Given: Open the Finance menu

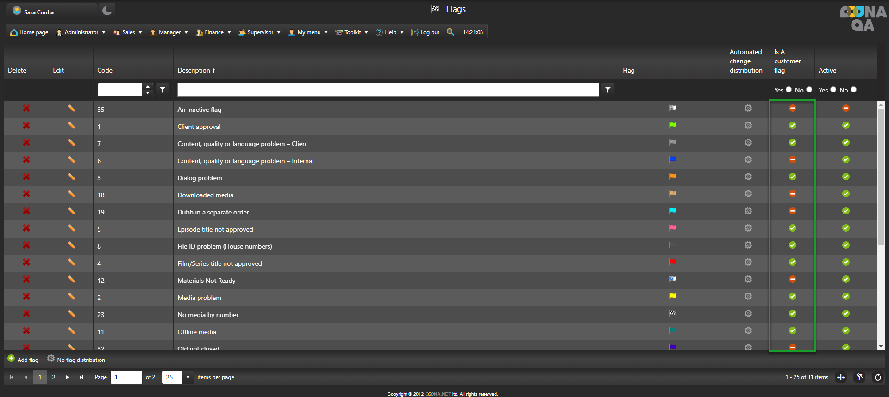Looking at the screenshot, I should pos(213,32).
